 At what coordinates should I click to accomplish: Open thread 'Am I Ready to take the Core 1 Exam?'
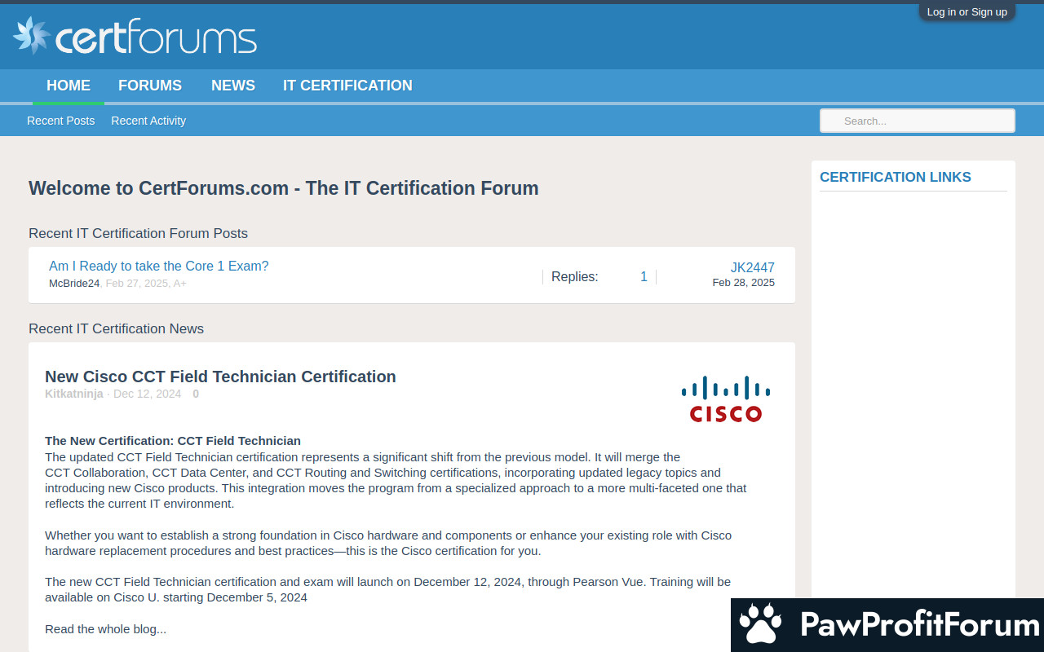(x=158, y=266)
